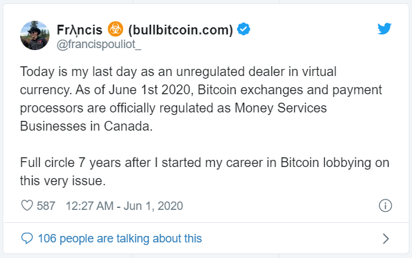Screen dimensions: 412x258
Task: Click the tweet line starting 'Today is my last day'
Action: click(x=178, y=71)
